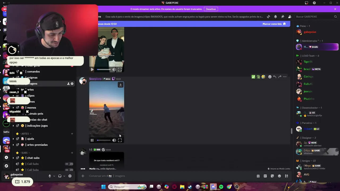340x191 pixels.
Task: React with the green check mark emoji
Action: [x=253, y=77]
